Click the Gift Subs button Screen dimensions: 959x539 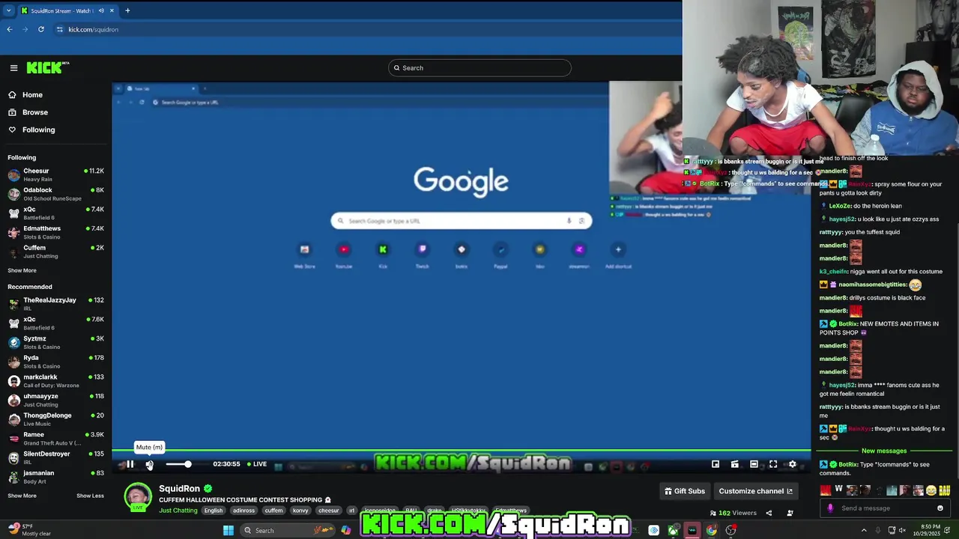[685, 491]
